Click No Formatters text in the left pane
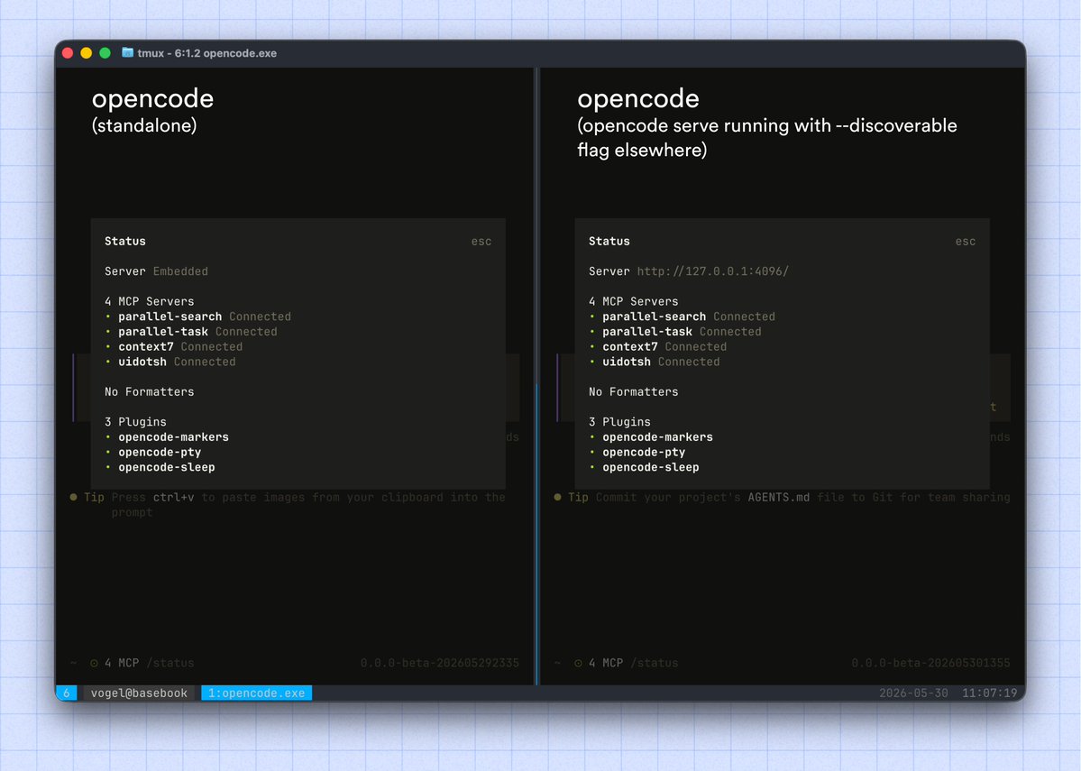1081x771 pixels. pyautogui.click(x=149, y=391)
